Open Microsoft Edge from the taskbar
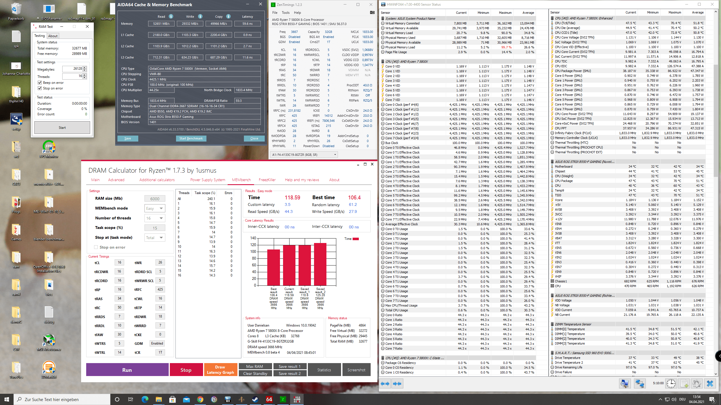 point(145,399)
